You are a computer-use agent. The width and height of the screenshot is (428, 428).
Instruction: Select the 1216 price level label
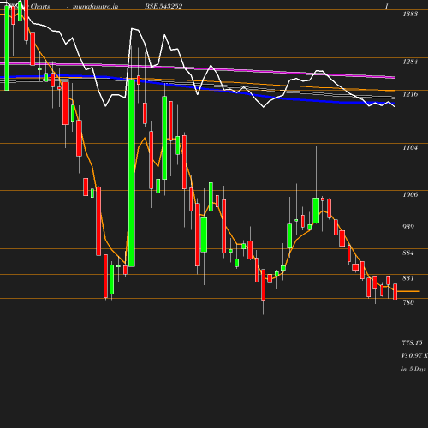pos(410,94)
